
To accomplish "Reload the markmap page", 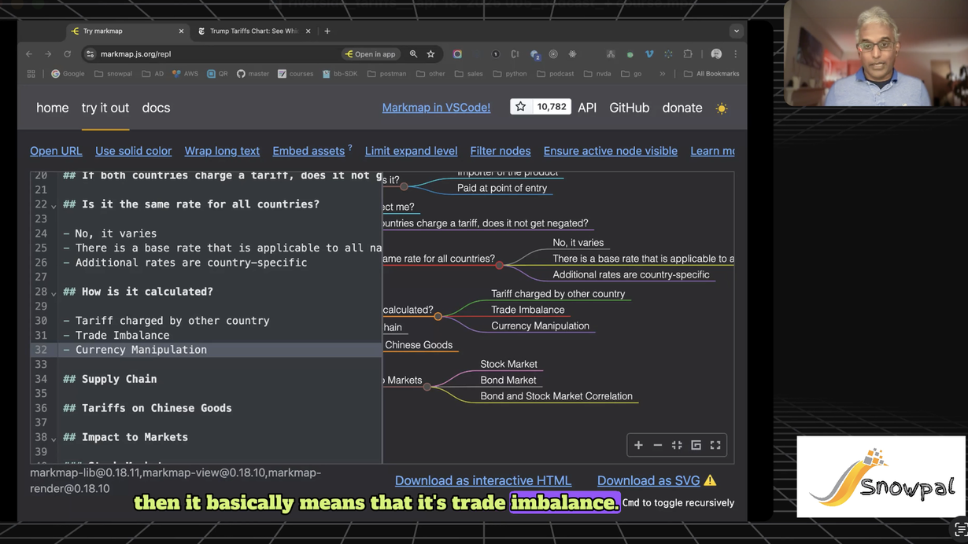I will point(68,54).
